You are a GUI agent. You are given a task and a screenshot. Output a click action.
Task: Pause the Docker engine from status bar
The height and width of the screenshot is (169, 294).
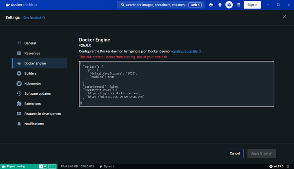tap(45, 167)
